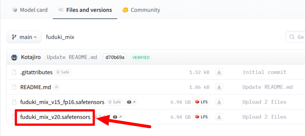Download fuduki_mix_v20.safetensors via download icon
The width and height of the screenshot is (305, 136).
219,117
